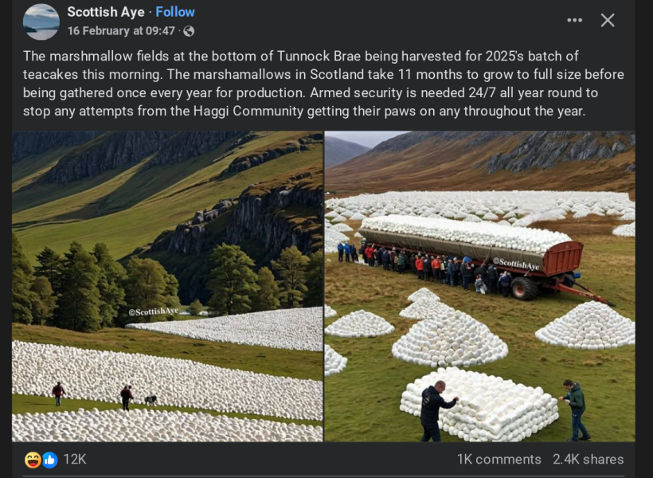Open the right trailer harvest photo
This screenshot has height=478, width=653.
click(x=479, y=286)
